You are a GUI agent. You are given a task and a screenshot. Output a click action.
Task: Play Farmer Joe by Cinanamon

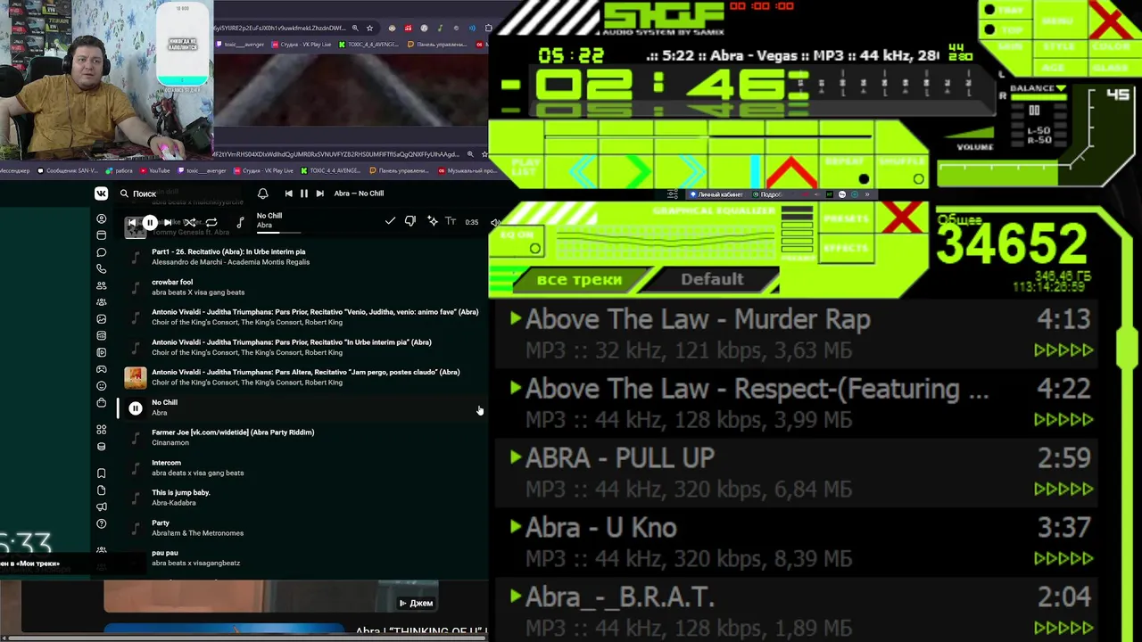point(136,438)
